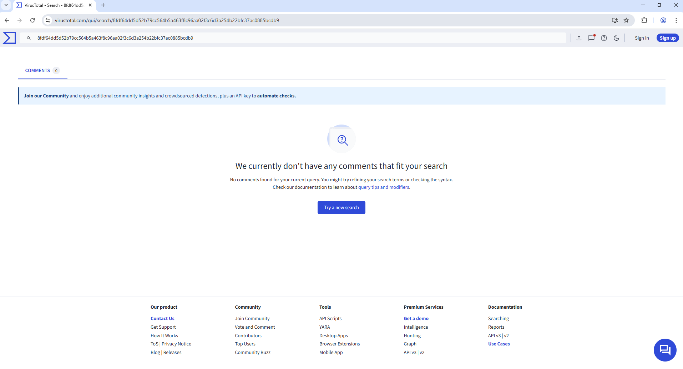Click the 'Our product' footer heading

[x=164, y=307]
